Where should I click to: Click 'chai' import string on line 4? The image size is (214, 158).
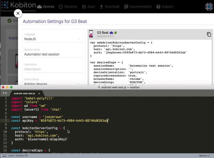point(56,109)
